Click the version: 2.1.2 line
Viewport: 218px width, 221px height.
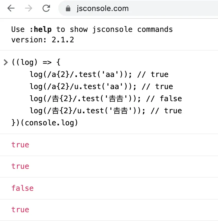click(x=43, y=40)
